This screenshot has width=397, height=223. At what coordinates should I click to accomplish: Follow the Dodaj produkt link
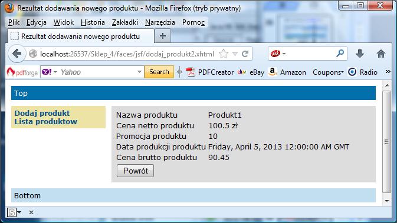point(42,113)
